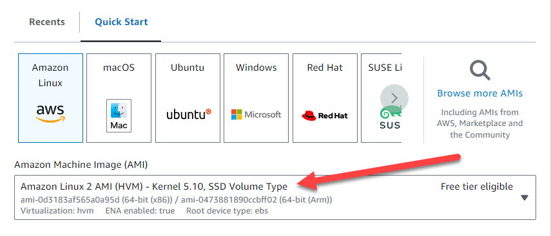Choose the macOS tile label
Viewport: 551px width, 236px height.
point(119,68)
